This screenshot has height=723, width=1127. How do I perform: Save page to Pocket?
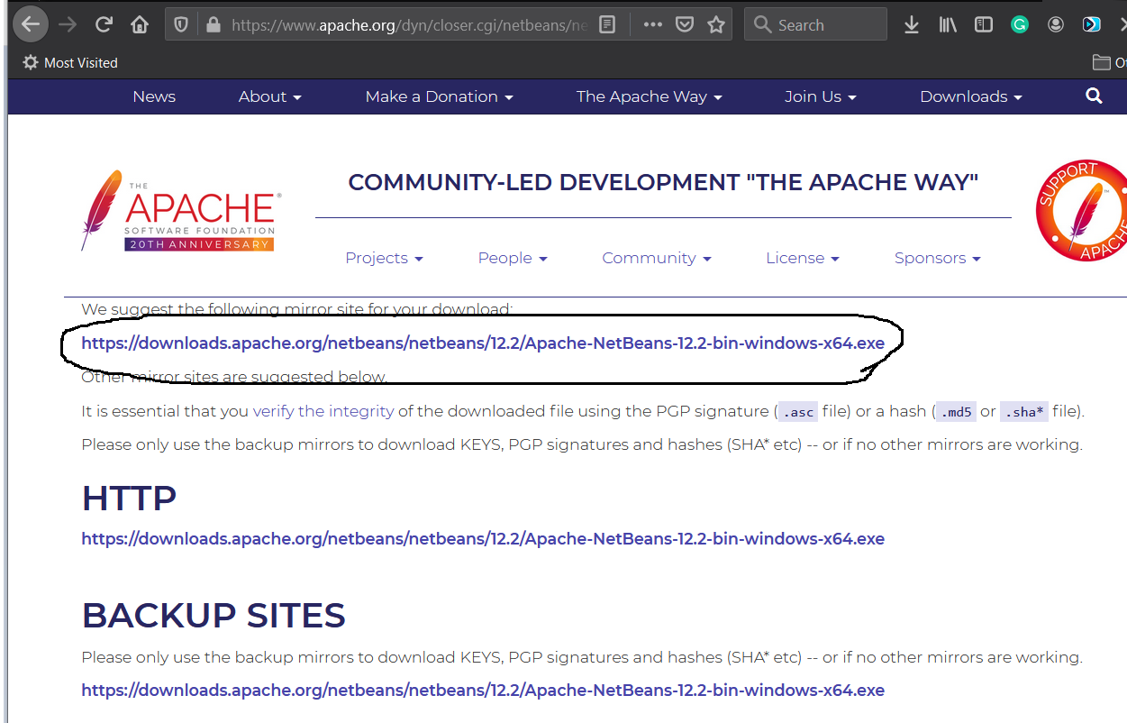[x=685, y=24]
